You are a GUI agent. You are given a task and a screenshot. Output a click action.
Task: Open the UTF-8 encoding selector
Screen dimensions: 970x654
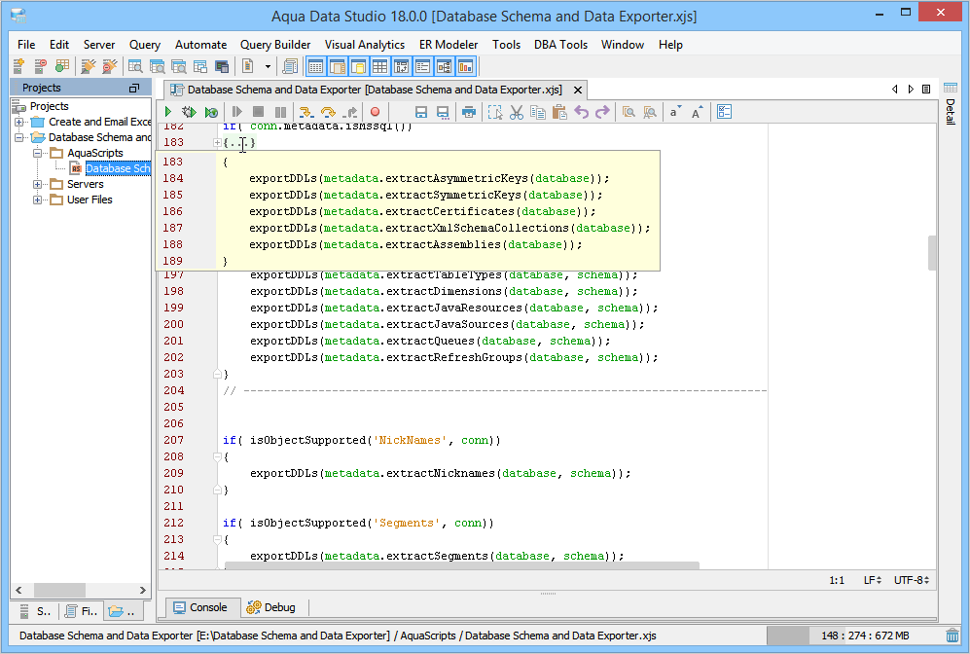[912, 580]
